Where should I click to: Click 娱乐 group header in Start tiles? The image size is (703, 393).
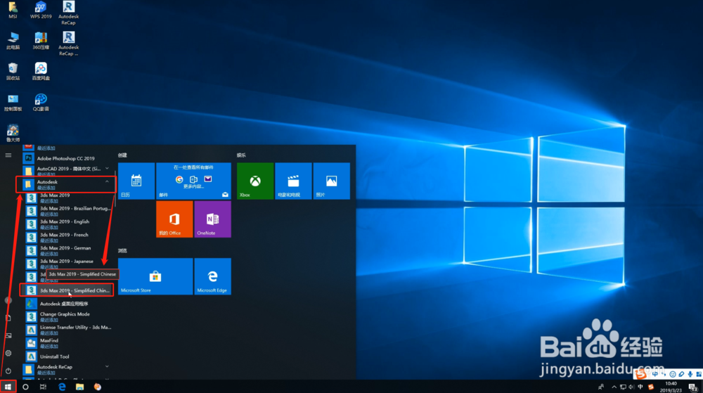[x=241, y=155]
